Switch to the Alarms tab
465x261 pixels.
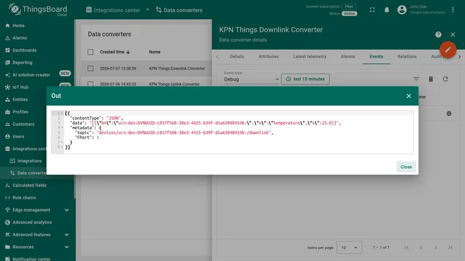pyautogui.click(x=348, y=56)
